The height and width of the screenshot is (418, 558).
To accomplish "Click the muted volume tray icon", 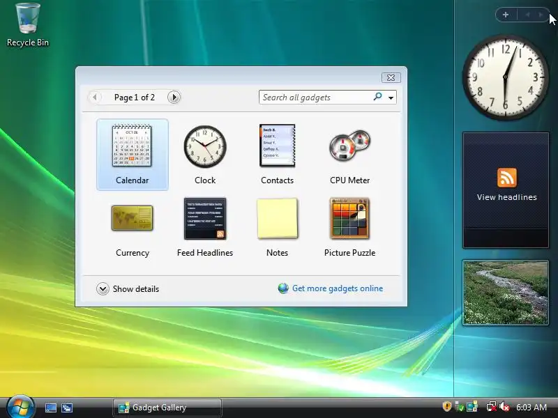I will click(504, 407).
